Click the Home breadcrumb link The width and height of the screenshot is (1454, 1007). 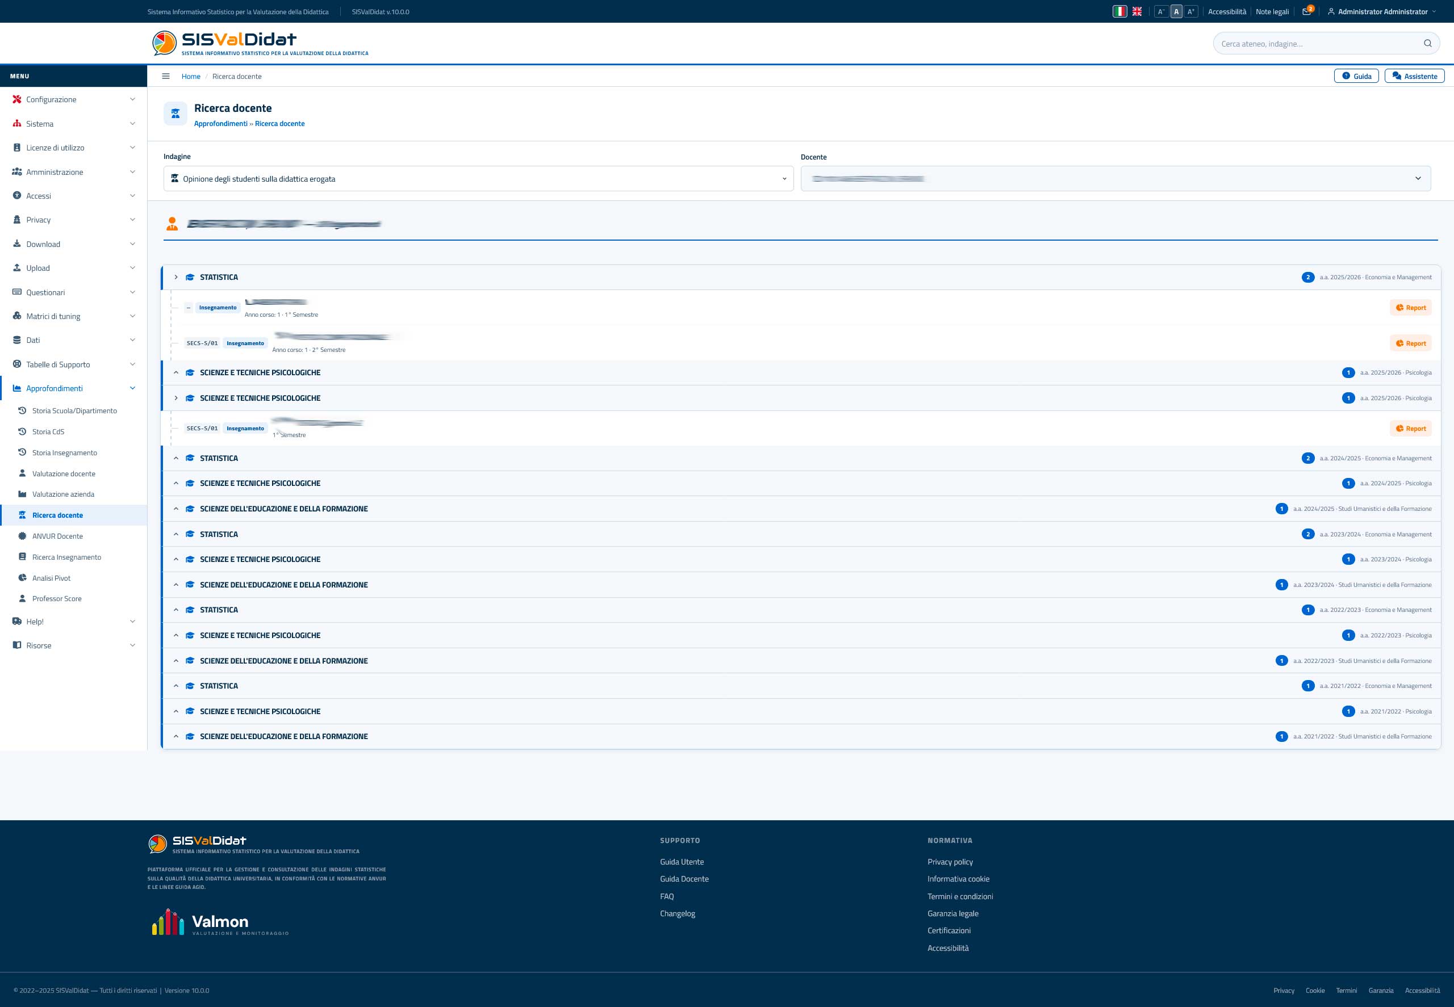pyautogui.click(x=191, y=76)
